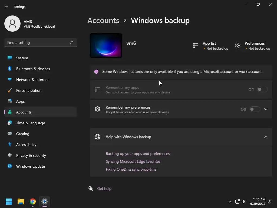The image size is (277, 208).
Task: Go to Privacy & security settings
Action: click(x=31, y=155)
